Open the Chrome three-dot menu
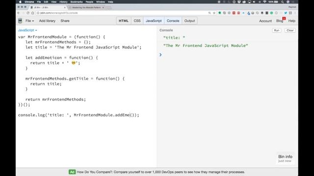314x176 pixels. coord(295,13)
